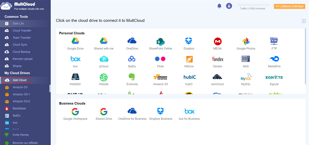
Task: Connect an FTP server
Action: (274, 43)
